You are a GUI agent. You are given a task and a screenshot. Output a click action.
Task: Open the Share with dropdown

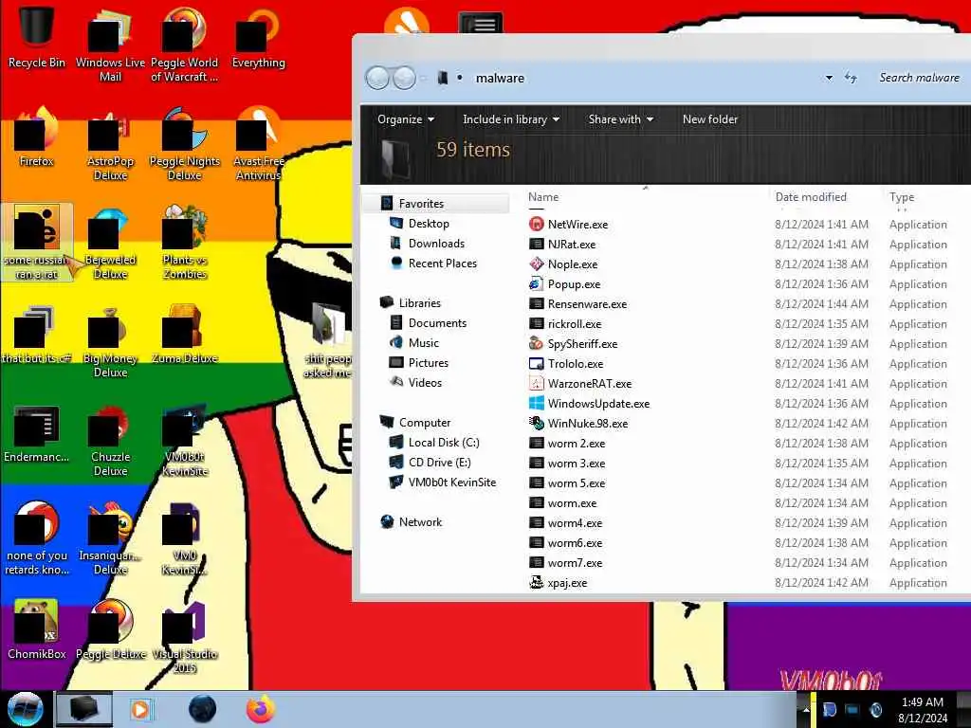click(x=620, y=118)
